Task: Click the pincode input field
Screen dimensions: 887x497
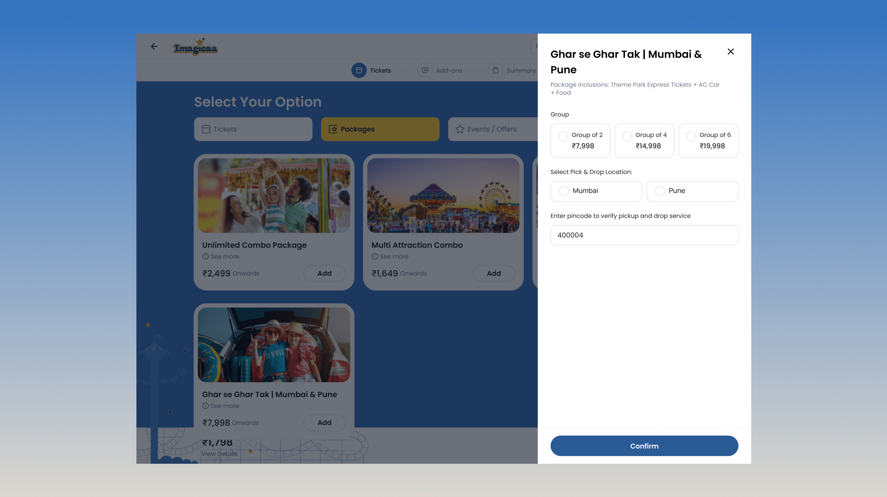Action: pyautogui.click(x=644, y=235)
